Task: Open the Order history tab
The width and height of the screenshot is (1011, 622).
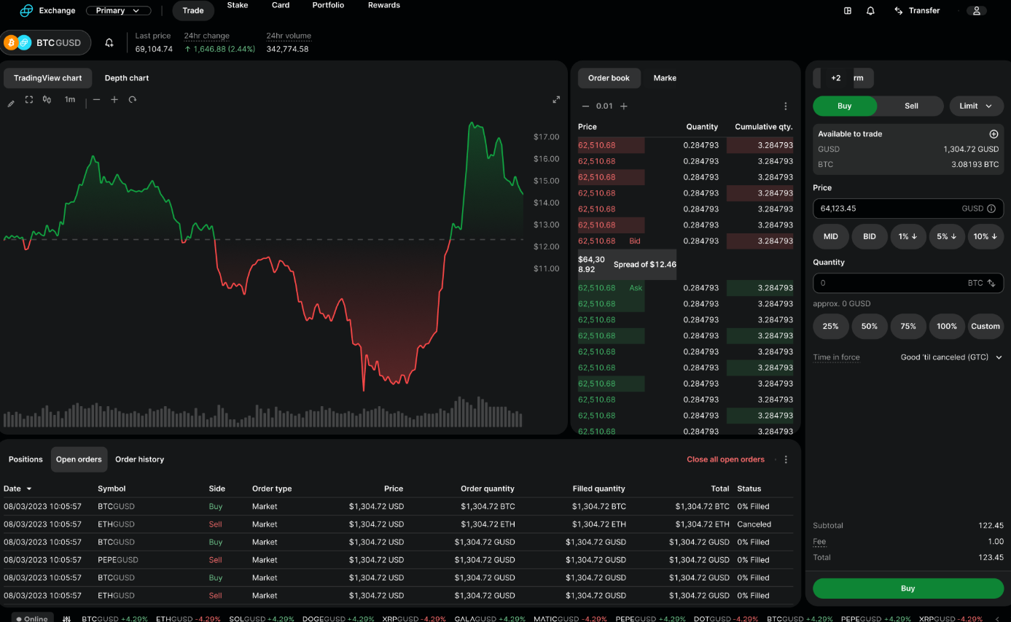Action: [x=139, y=459]
